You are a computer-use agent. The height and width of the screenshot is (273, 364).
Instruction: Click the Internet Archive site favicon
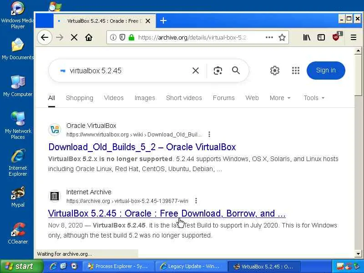coord(55,196)
